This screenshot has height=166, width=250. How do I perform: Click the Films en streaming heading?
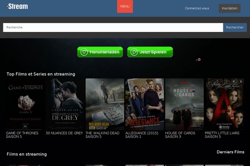point(27,154)
